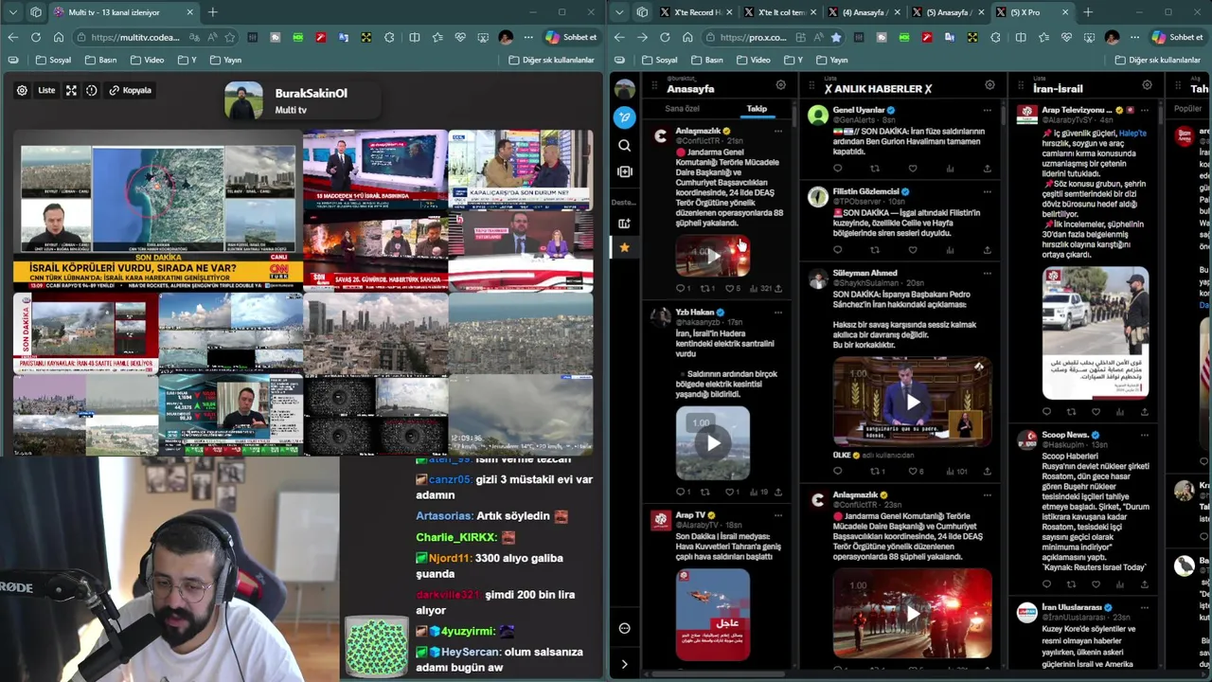Open Arap Televizyonu post image

click(1096, 332)
